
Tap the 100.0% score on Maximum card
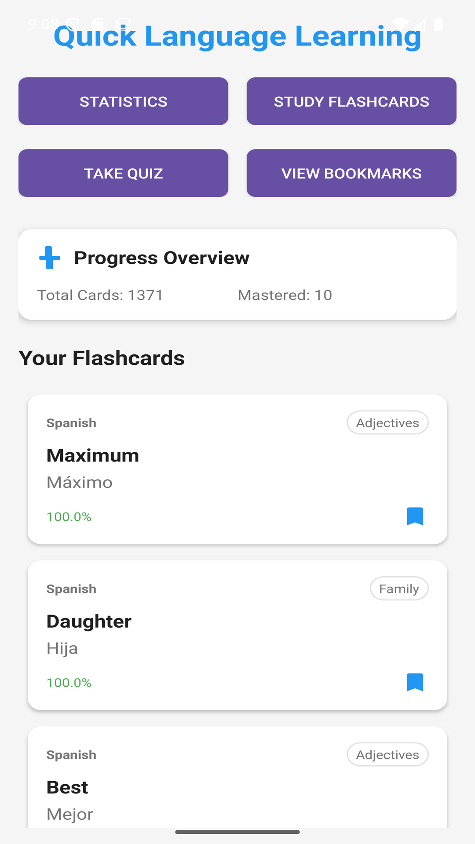(x=69, y=517)
